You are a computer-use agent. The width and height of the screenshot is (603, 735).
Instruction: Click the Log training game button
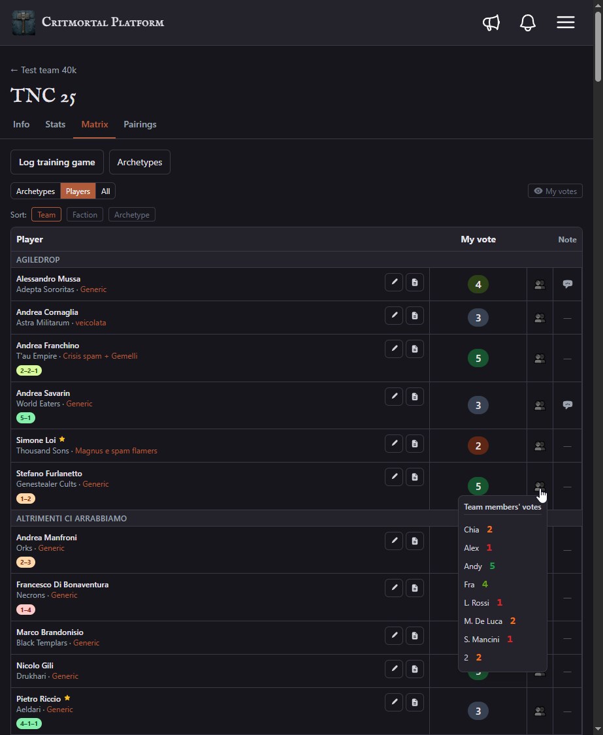(x=57, y=162)
